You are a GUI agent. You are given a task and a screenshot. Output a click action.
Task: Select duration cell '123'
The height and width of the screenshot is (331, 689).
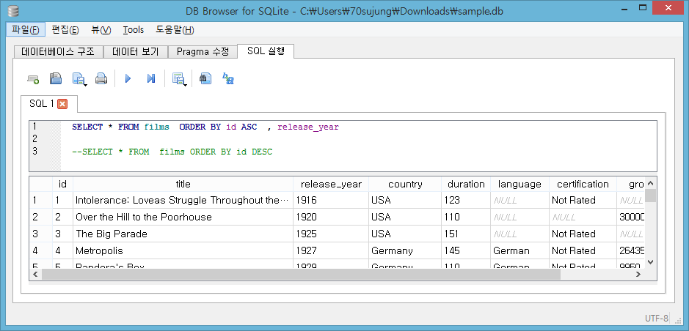466,201
